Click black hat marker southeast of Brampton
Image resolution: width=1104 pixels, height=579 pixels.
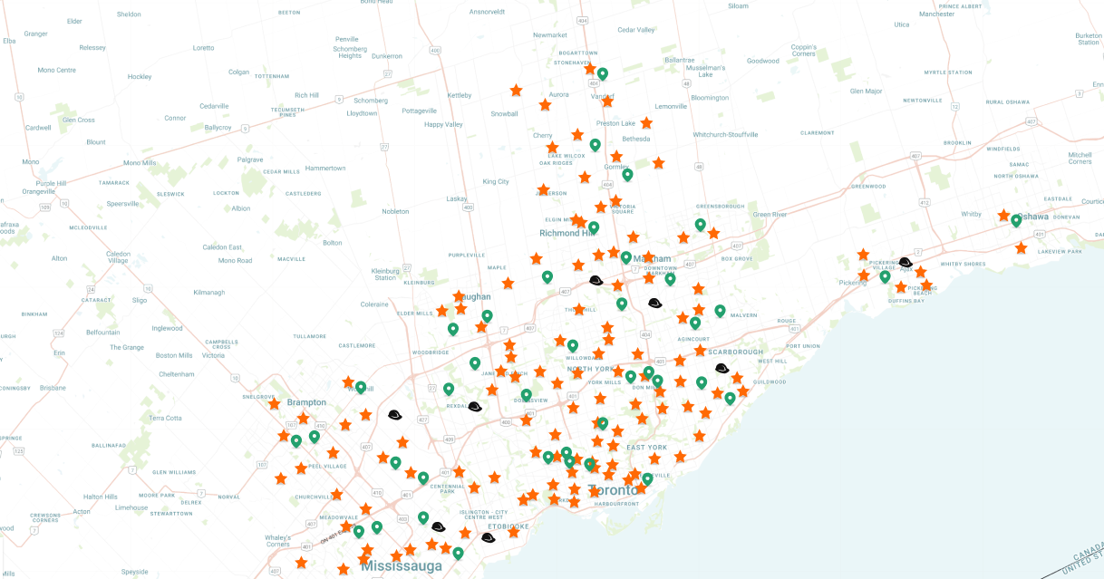click(x=394, y=414)
